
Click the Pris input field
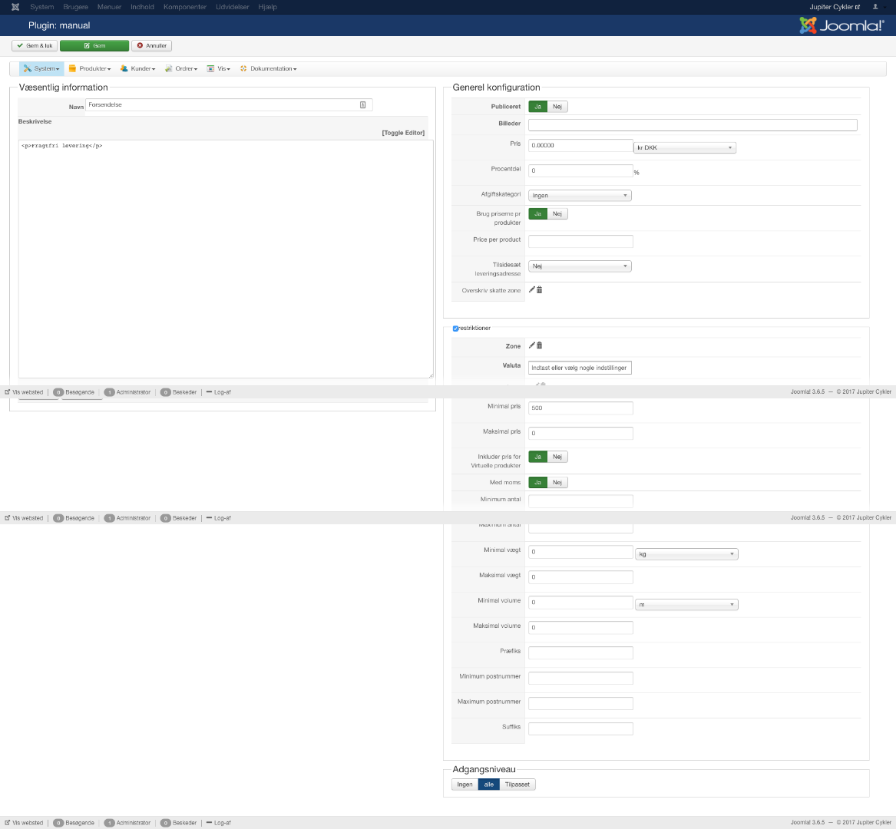[x=580, y=145]
